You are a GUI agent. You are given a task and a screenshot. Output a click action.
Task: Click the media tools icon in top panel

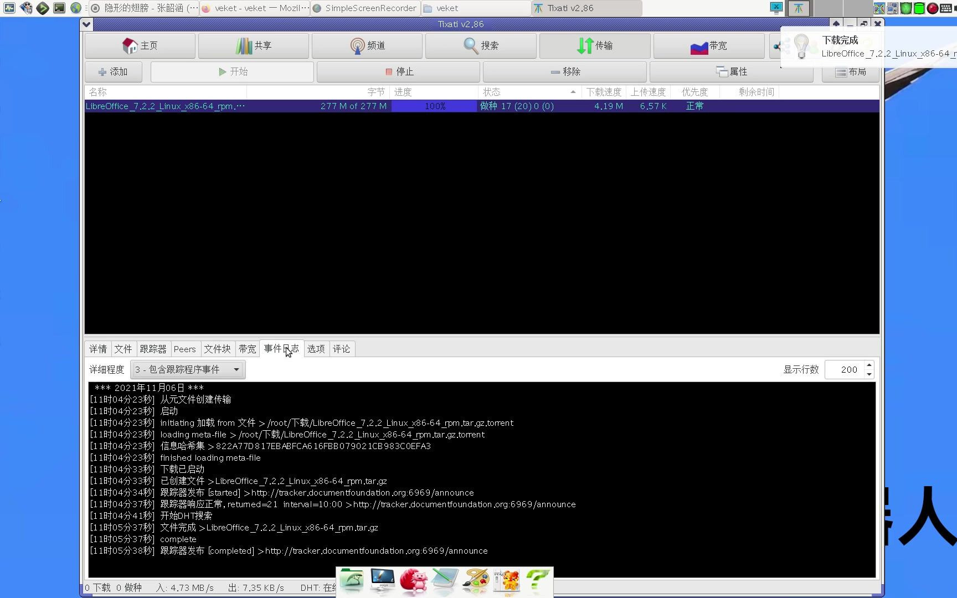[x=26, y=8]
